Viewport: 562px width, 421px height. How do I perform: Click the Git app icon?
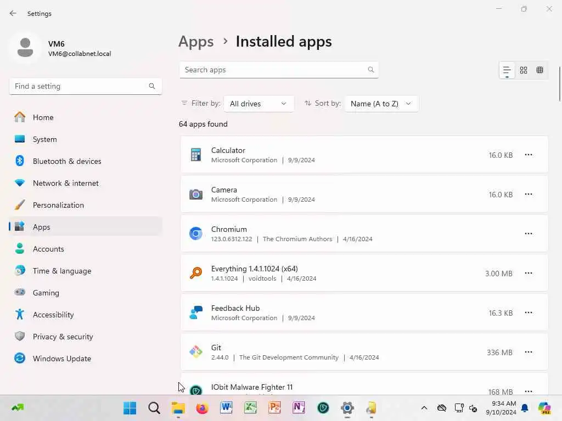pos(196,352)
